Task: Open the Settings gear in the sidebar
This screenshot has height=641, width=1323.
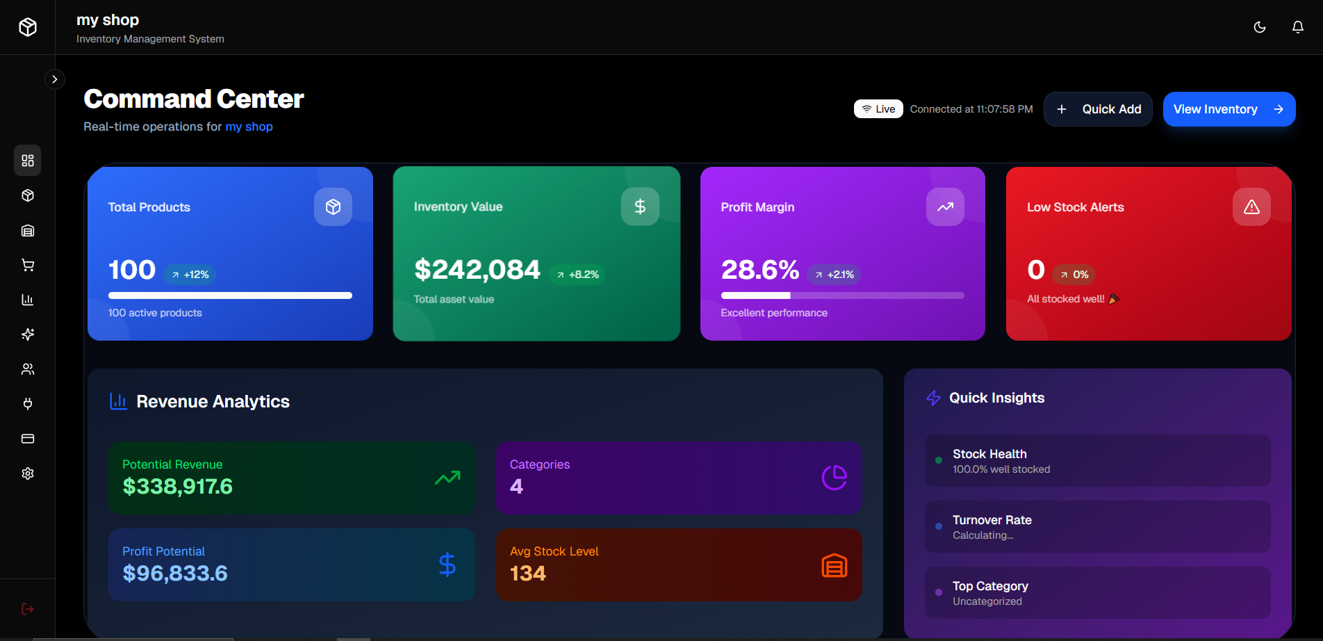Action: point(28,473)
